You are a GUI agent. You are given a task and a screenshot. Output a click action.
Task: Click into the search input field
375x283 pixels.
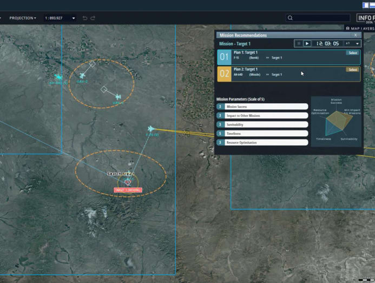coord(322,18)
